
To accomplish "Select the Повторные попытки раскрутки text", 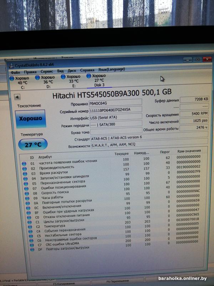I will coord(67,202).
